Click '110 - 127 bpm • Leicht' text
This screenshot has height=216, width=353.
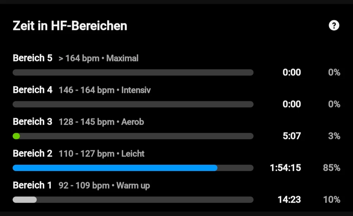102,154
